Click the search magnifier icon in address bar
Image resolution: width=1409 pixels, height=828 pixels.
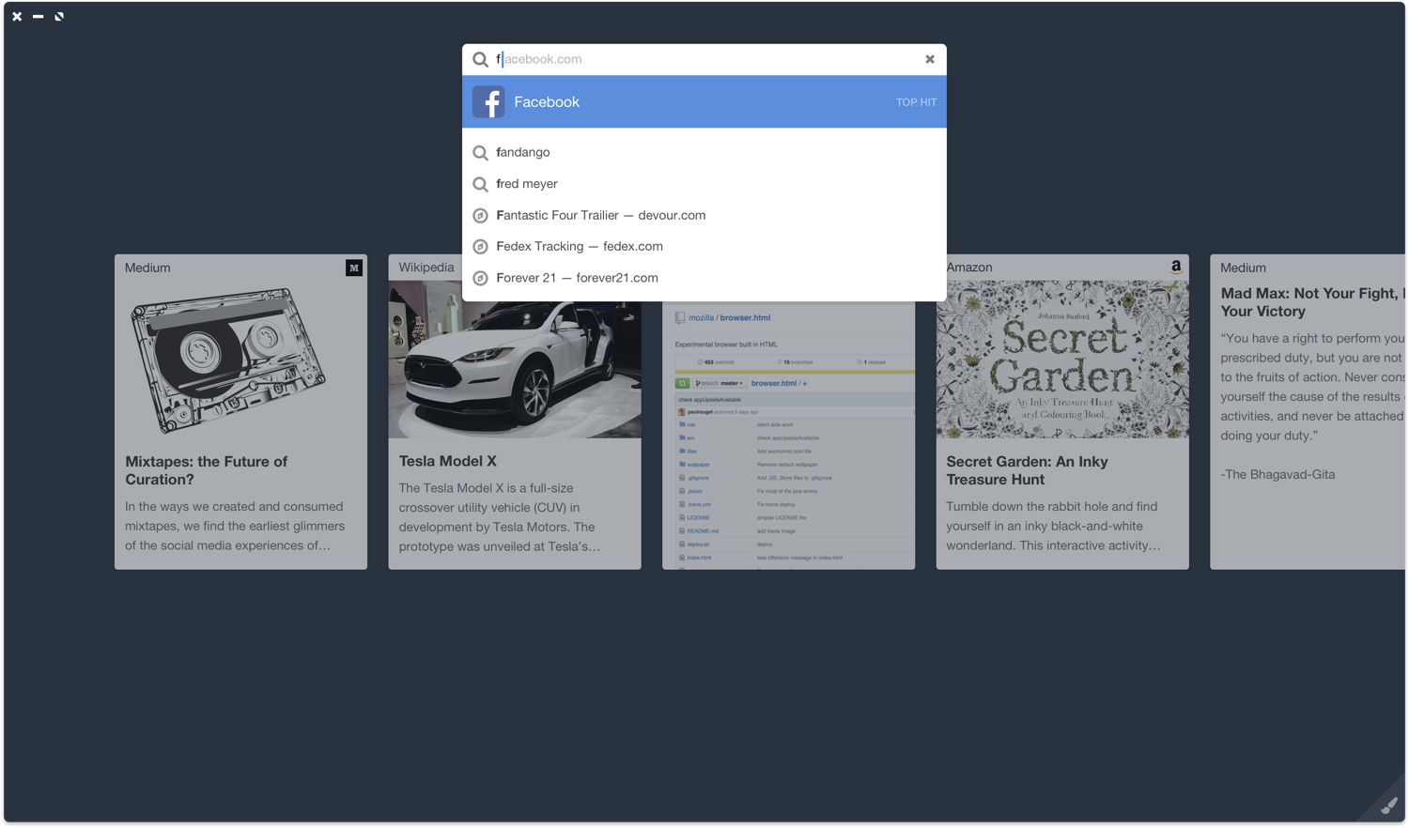(480, 59)
